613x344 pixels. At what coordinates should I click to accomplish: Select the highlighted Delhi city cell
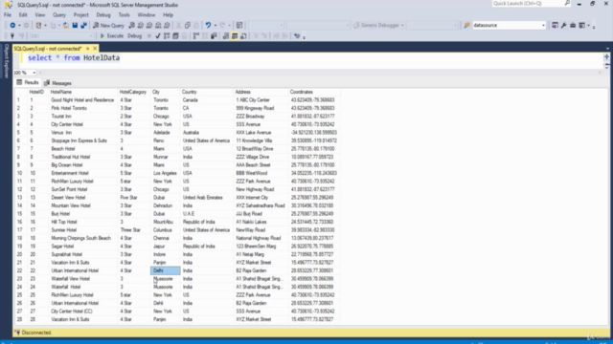(166, 270)
